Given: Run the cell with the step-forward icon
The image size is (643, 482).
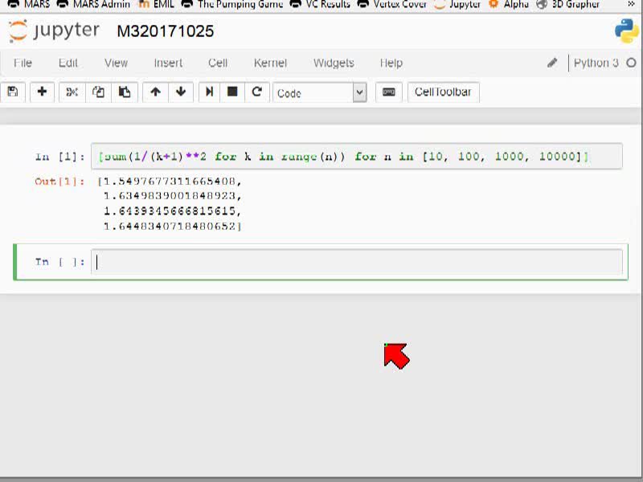Looking at the screenshot, I should 209,92.
